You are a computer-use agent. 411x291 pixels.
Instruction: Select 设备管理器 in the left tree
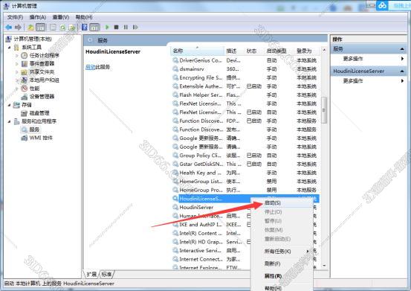coord(42,97)
